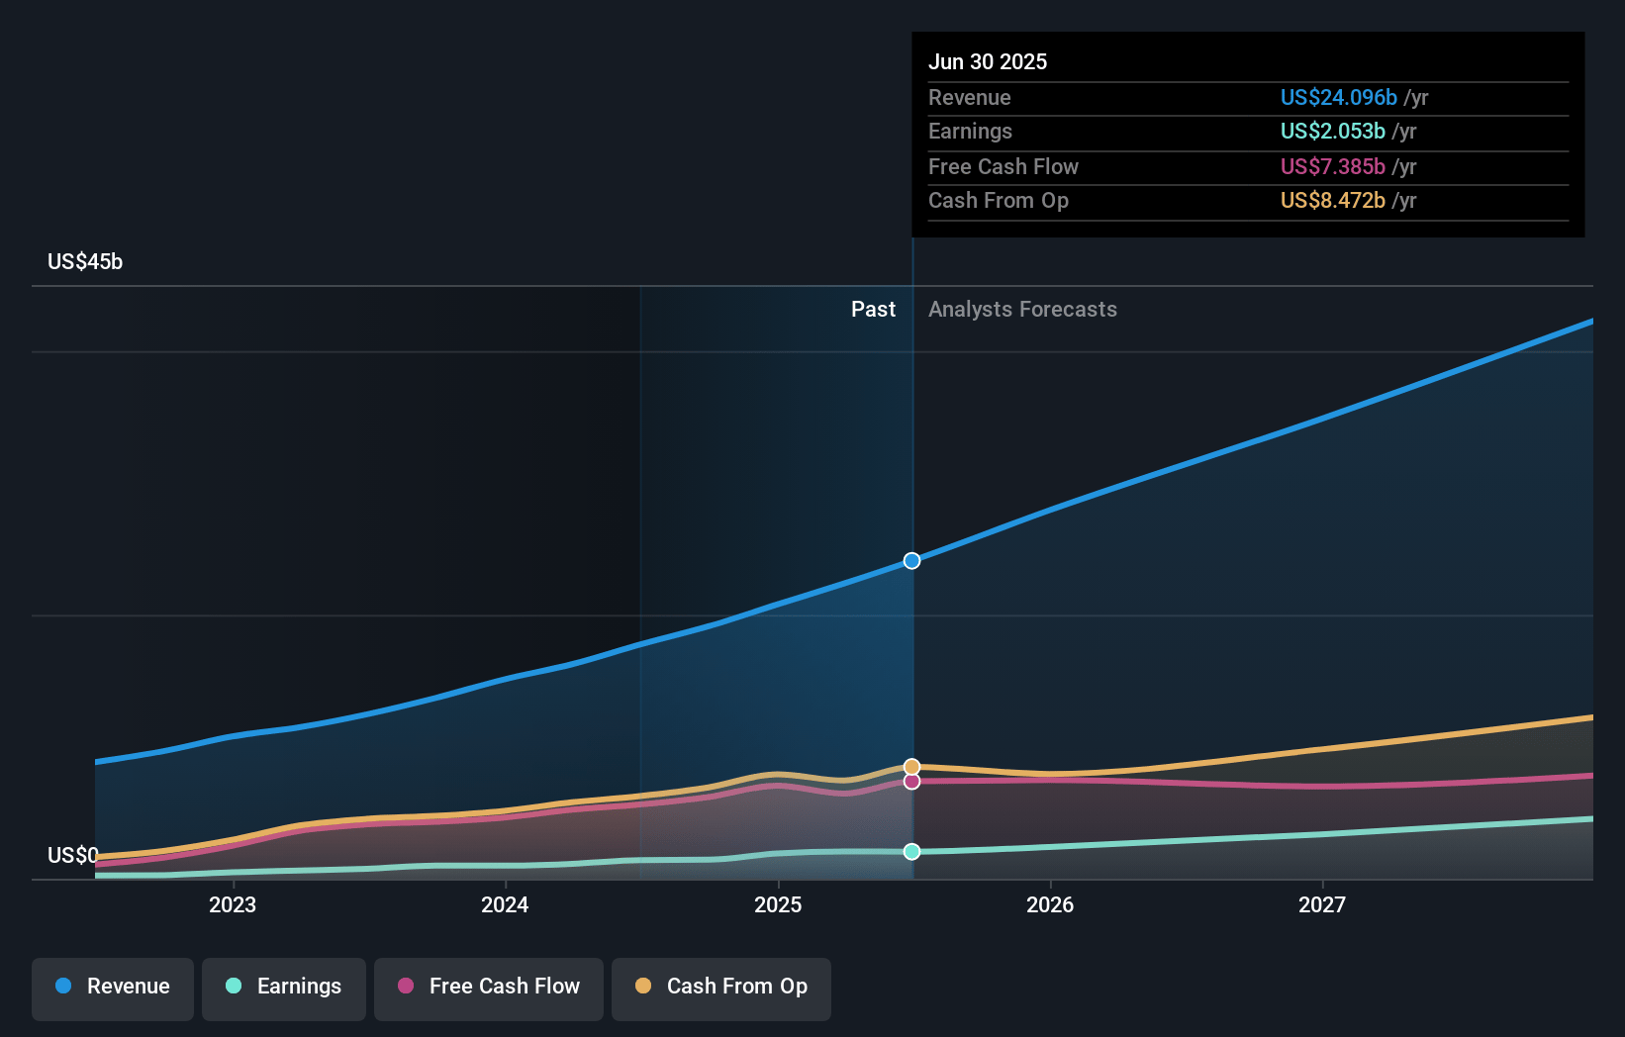Click the Analysts Forecasts label
1625x1037 pixels.
(1022, 310)
